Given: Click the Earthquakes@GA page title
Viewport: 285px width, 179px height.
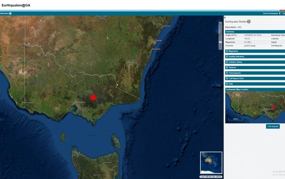Looking at the screenshot, I should coord(16,5).
